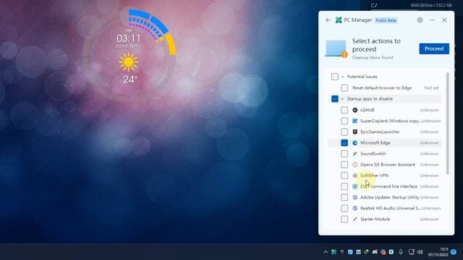Click the sun weather icon on desktop
This screenshot has height=260, width=463.
click(129, 62)
